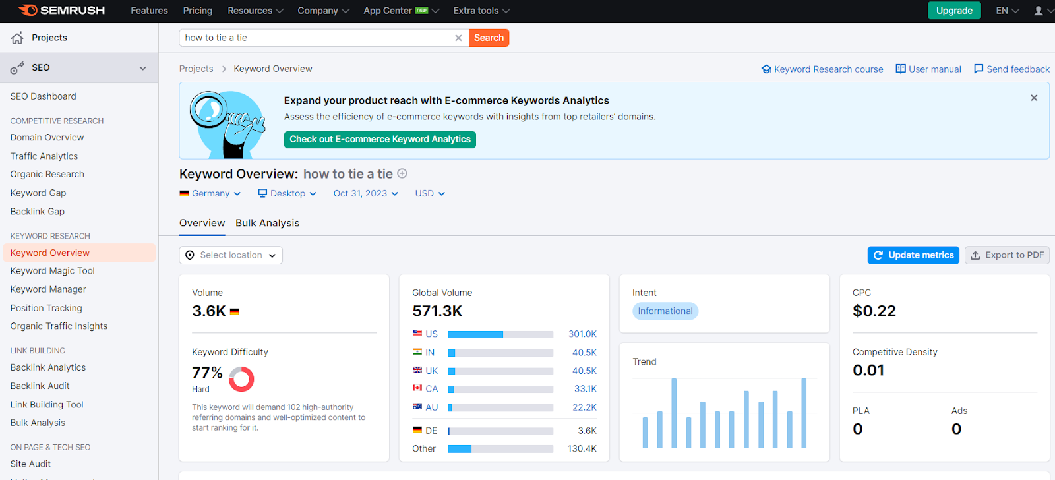1055x480 pixels.
Task: Switch to the Bulk Analysis tab
Action: coord(268,223)
